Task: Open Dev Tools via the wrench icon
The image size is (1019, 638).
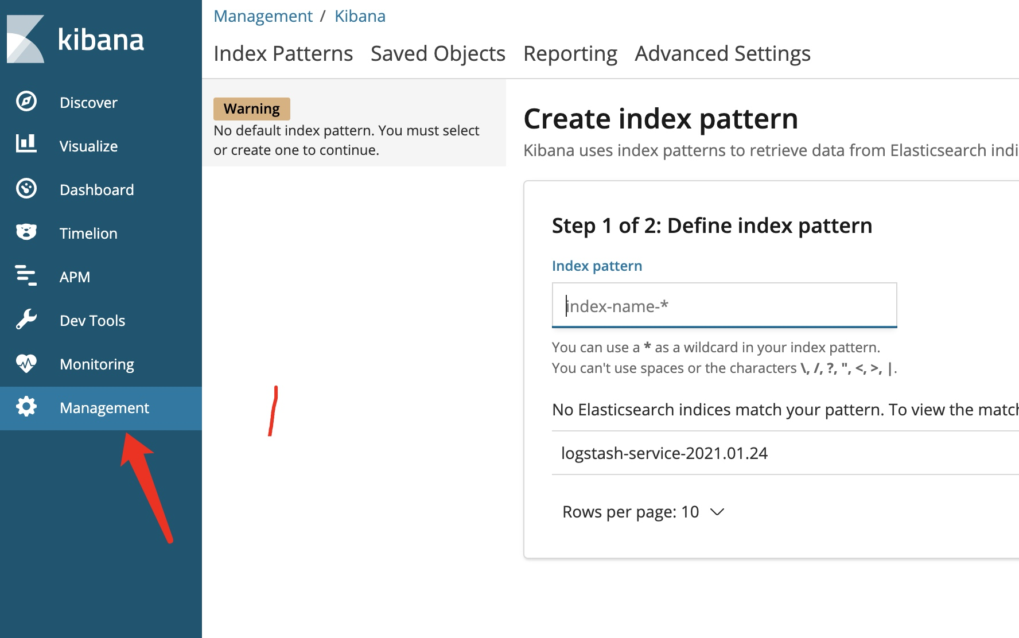Action: point(26,320)
